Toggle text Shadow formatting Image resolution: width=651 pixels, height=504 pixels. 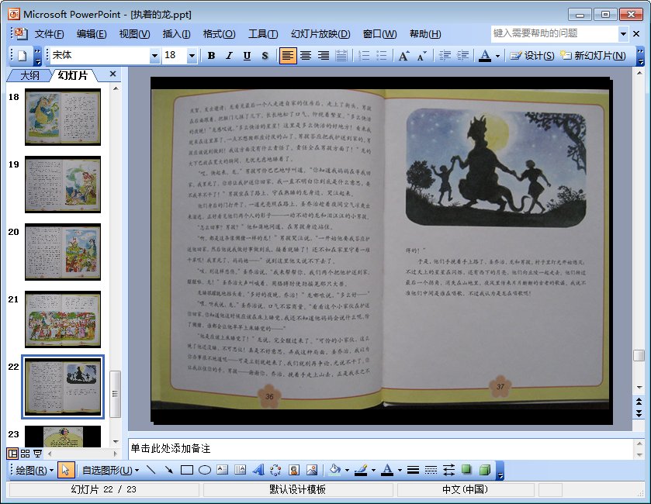point(265,56)
